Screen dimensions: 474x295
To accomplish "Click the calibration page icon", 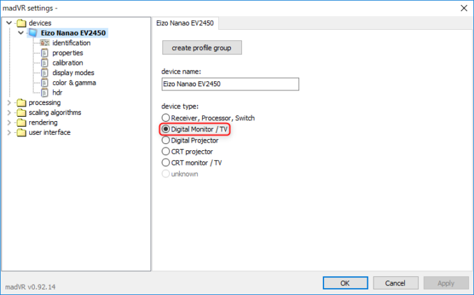I will click(x=45, y=63).
